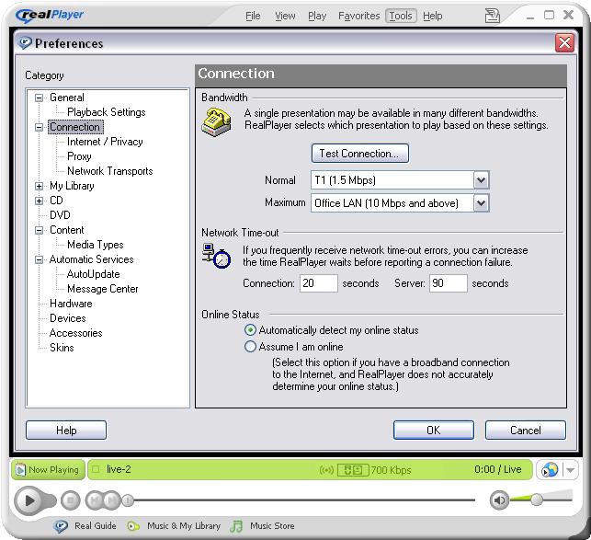This screenshot has height=540, width=591.
Task: Click the Server timeout seconds field
Action: pyautogui.click(x=449, y=283)
